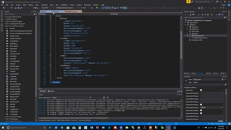231x130 pixels.
Task: Click the Solution Explorer search magnifier icon
Action: pyautogui.click(x=225, y=18)
